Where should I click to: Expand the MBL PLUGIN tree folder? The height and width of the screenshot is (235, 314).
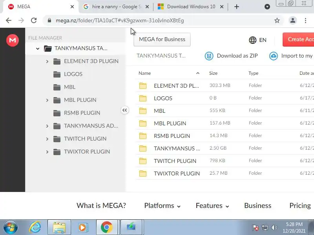click(47, 100)
